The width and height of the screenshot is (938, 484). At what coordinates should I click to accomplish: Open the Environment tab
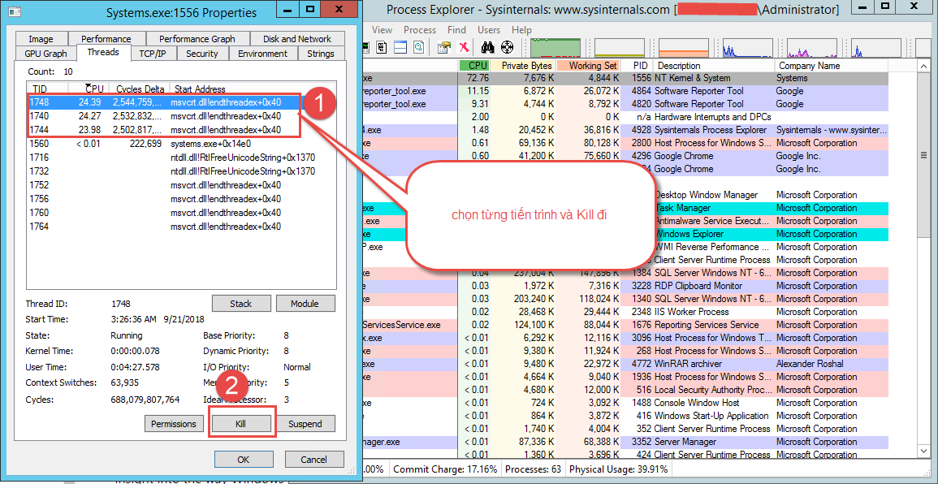(x=262, y=54)
